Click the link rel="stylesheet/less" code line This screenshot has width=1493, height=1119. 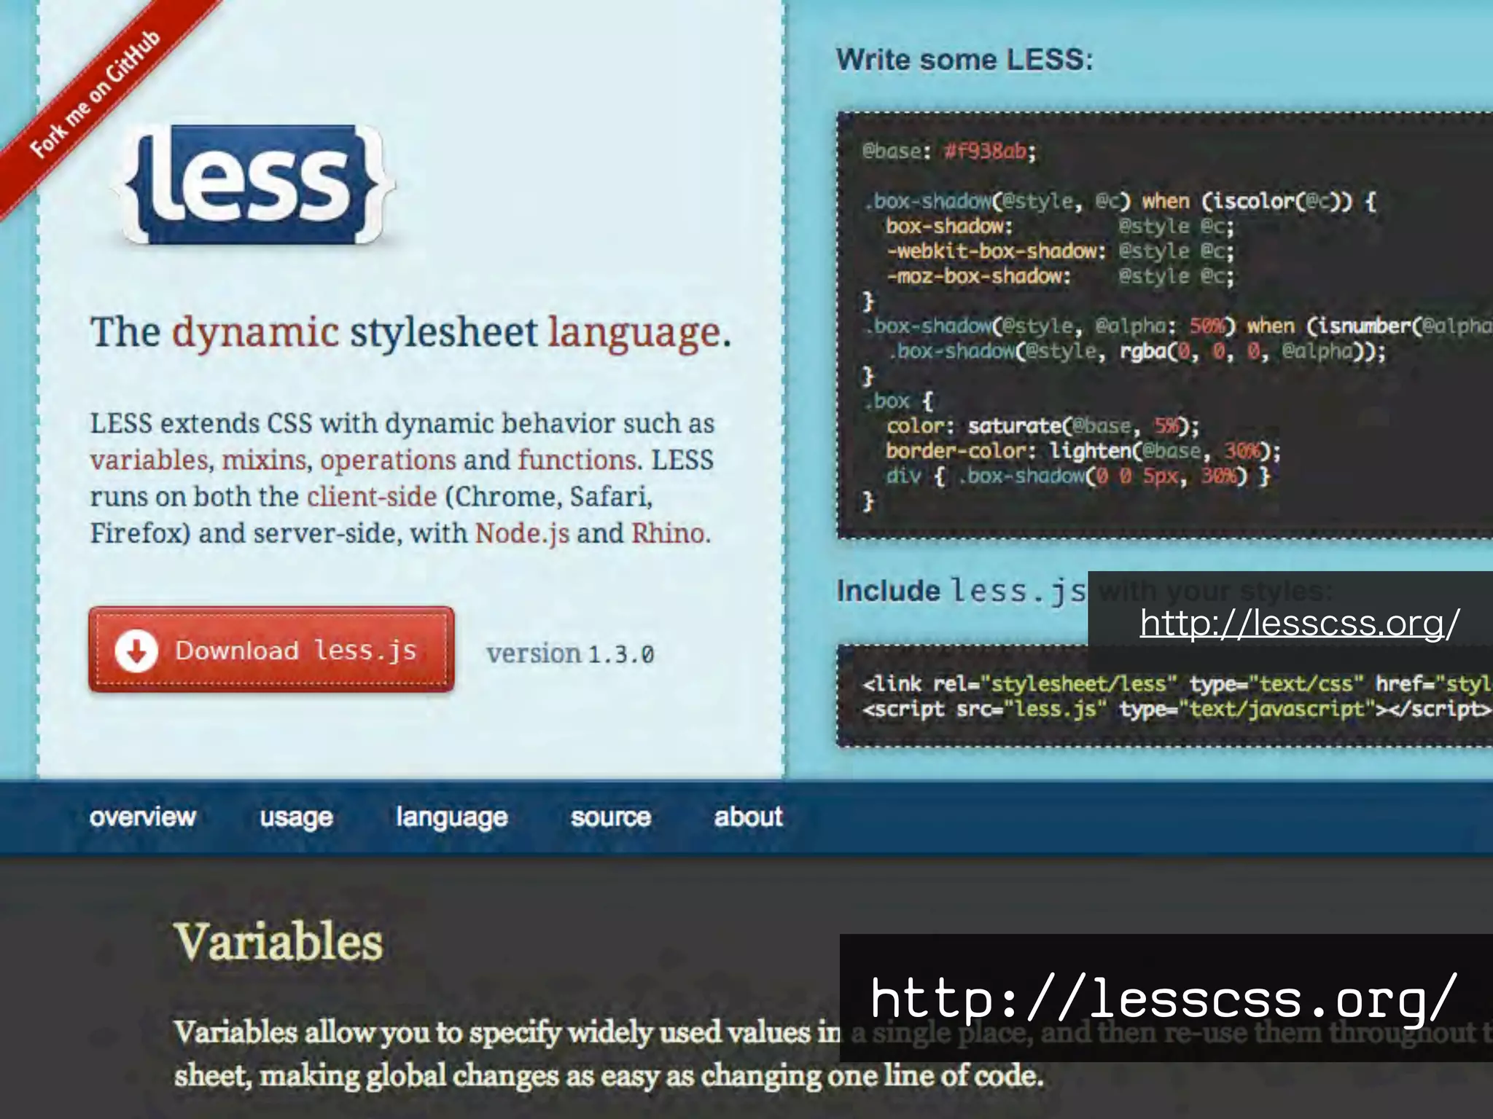pyautogui.click(x=1177, y=683)
